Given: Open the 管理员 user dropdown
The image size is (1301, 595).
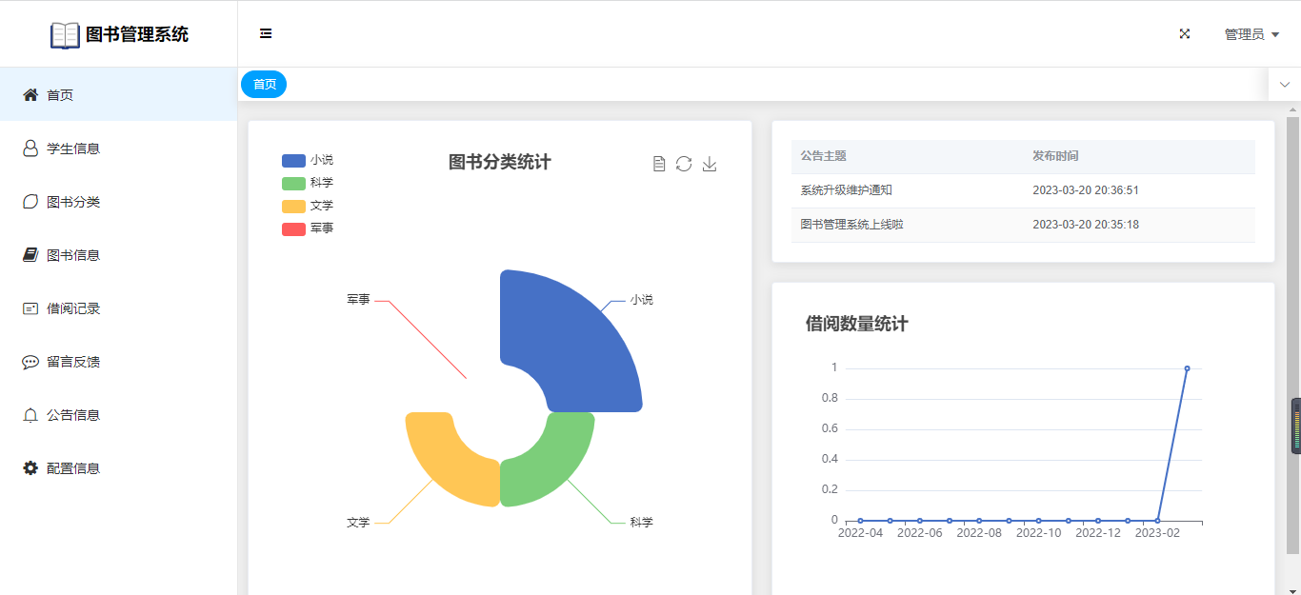Looking at the screenshot, I should [x=1251, y=34].
